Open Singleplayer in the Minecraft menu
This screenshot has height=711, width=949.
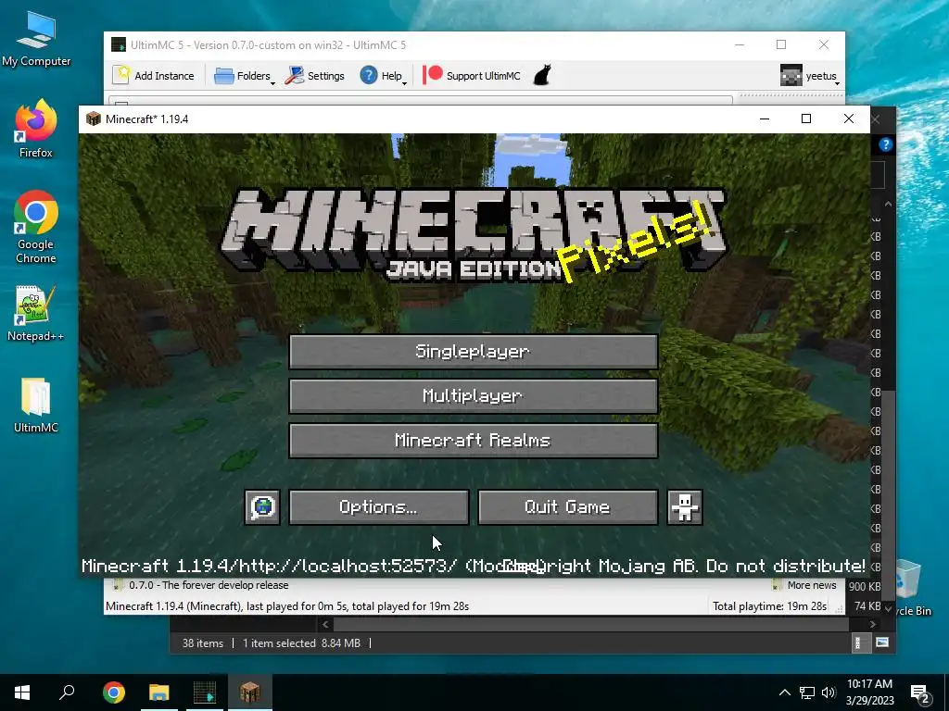coord(474,352)
